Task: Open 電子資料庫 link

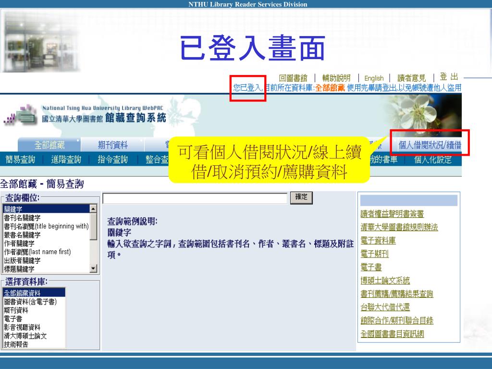Action: [x=378, y=241]
